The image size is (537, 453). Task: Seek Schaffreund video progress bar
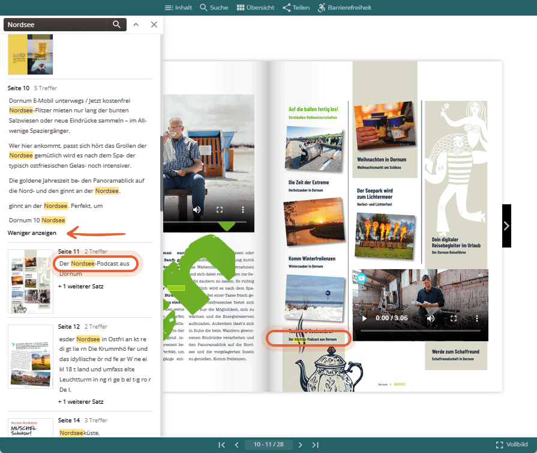[421, 331]
